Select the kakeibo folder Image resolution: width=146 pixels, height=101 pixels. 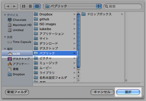(x=55, y=29)
